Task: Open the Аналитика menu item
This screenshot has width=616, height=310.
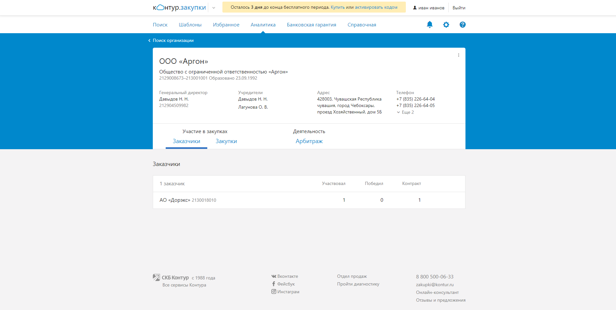Action: pyautogui.click(x=263, y=25)
